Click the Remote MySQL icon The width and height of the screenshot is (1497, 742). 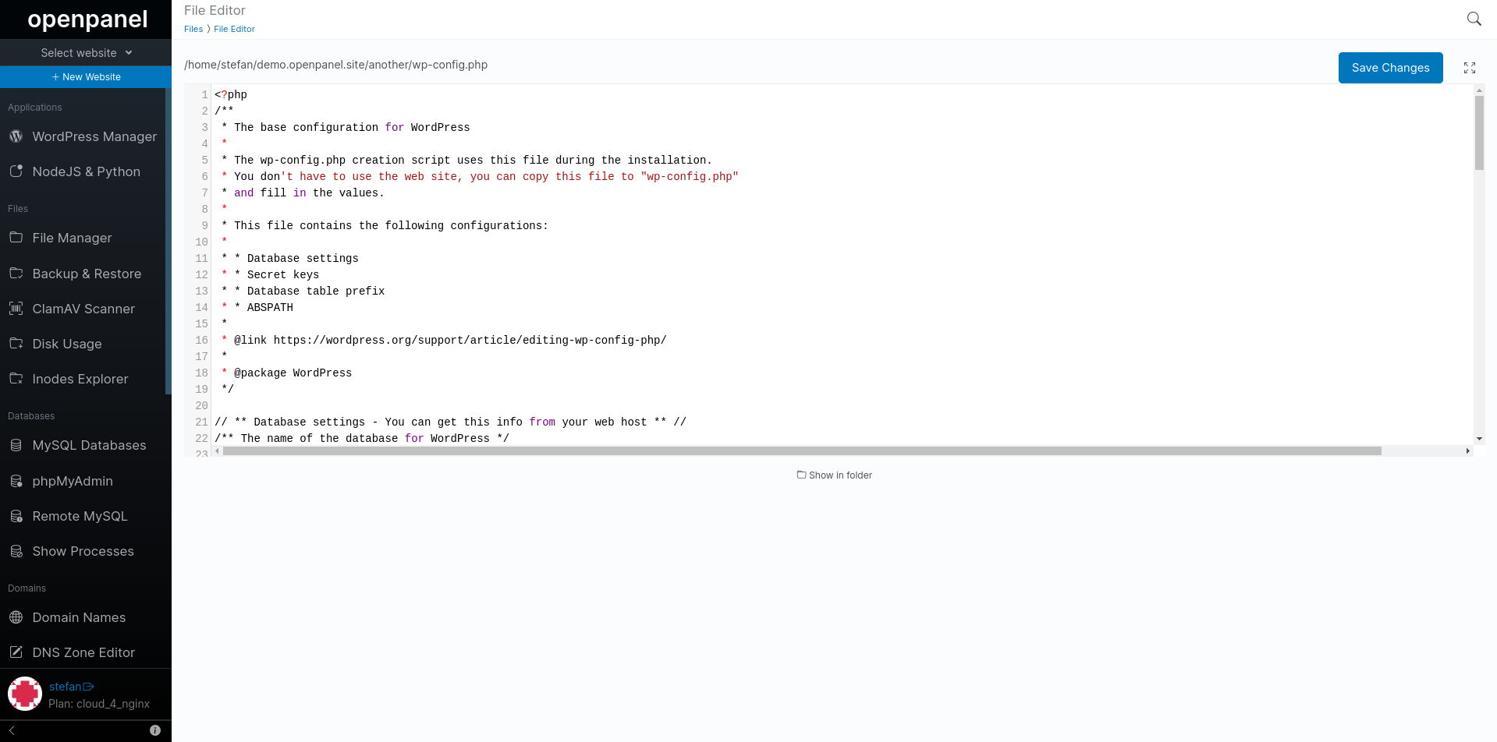click(x=16, y=516)
